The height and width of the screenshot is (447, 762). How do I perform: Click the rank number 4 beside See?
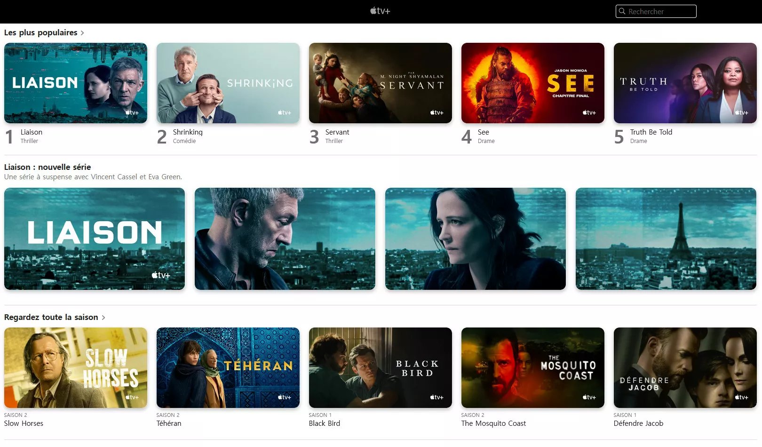[467, 137]
